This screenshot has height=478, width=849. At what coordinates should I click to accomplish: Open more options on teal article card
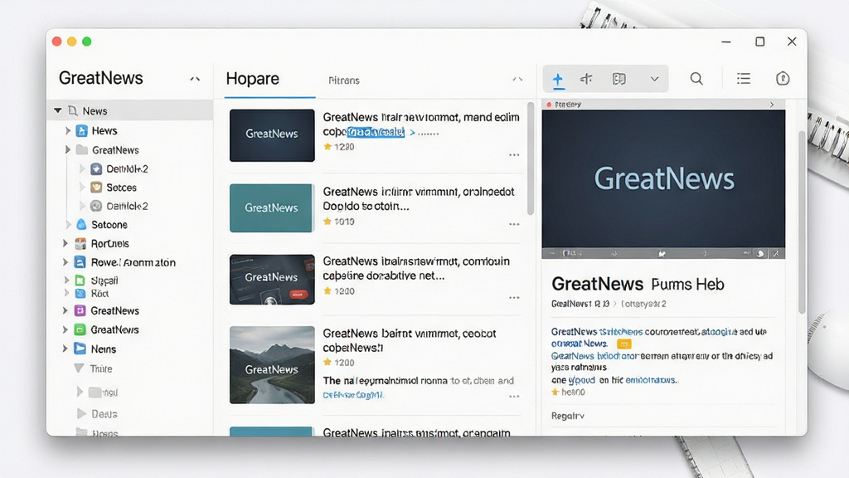[514, 224]
